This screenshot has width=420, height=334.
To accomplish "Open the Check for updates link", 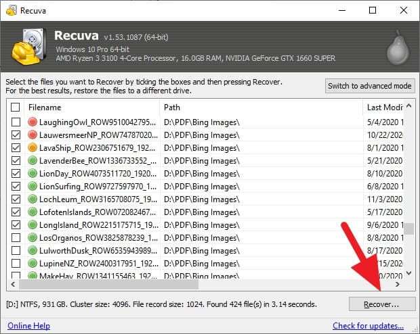I will (368, 326).
